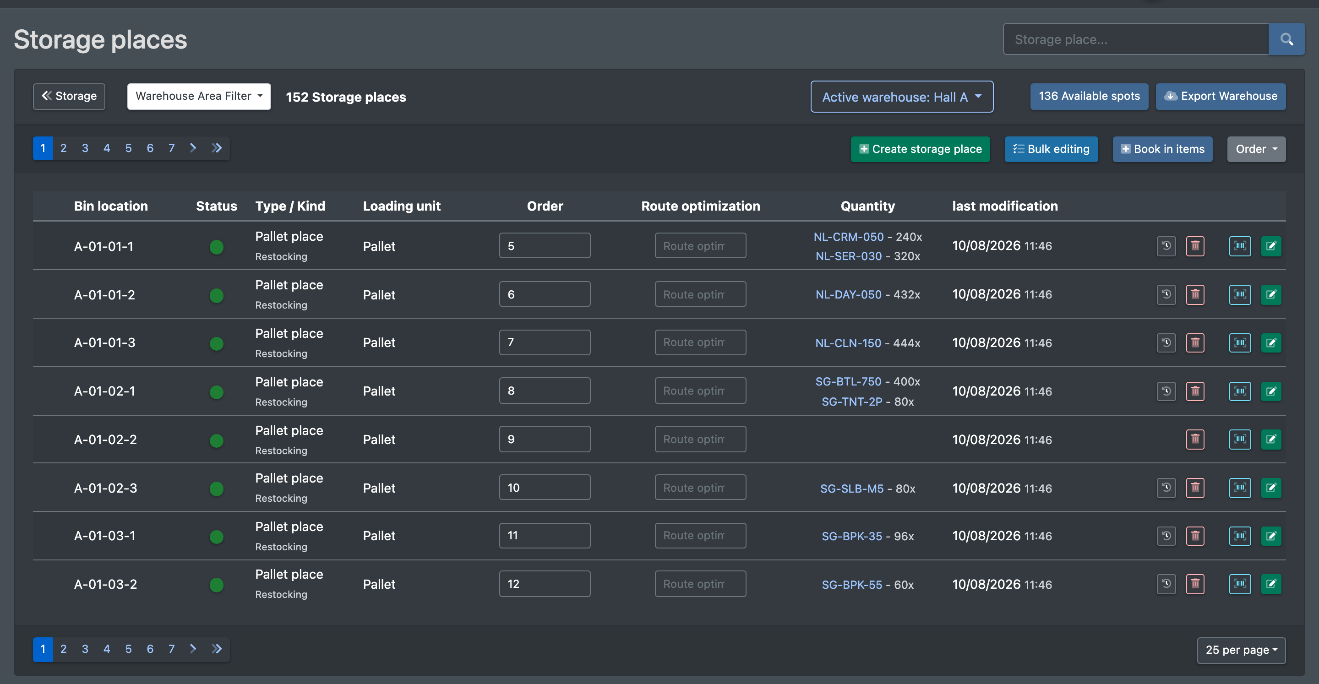Edit storage place A-01-03-2
The height and width of the screenshot is (684, 1319).
[1271, 584]
